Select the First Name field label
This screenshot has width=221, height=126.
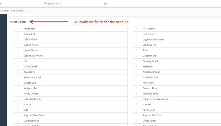pos(148,29)
